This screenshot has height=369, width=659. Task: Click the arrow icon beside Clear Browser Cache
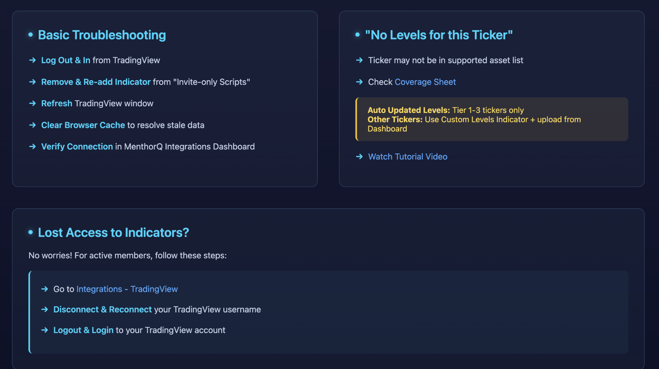[32, 125]
